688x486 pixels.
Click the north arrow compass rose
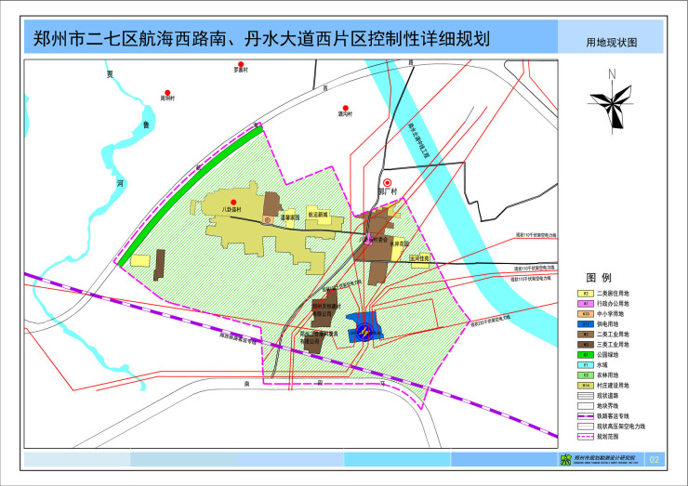(x=612, y=107)
